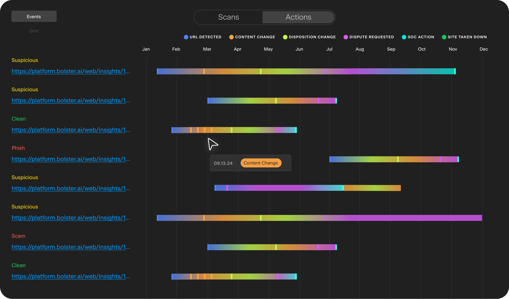
Task: Switch to the Grid view tab
Action: pyautogui.click(x=34, y=31)
